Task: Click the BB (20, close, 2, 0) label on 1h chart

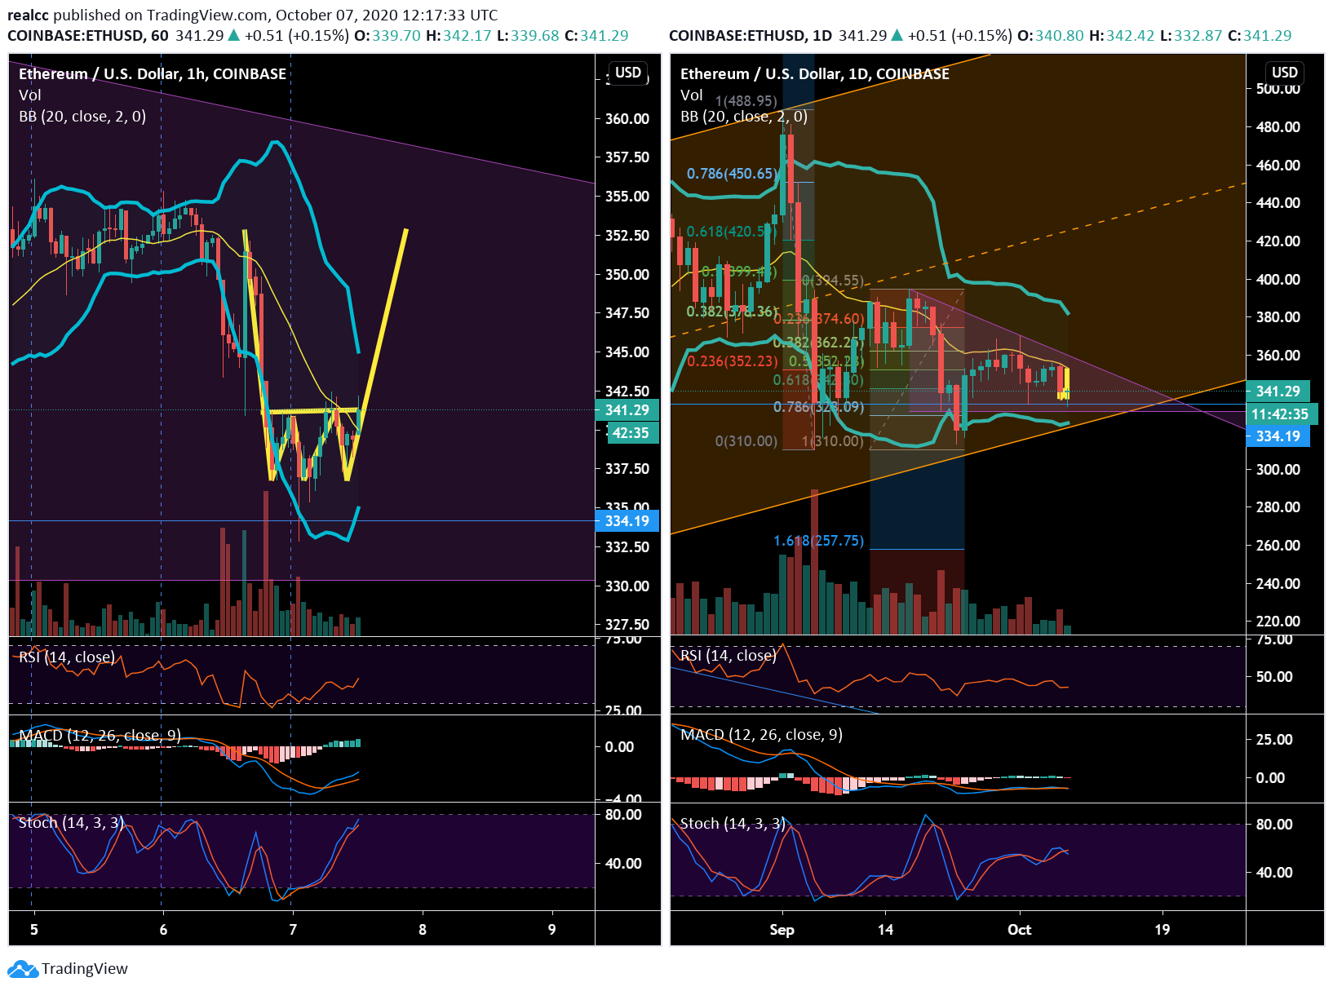Action: (82, 117)
